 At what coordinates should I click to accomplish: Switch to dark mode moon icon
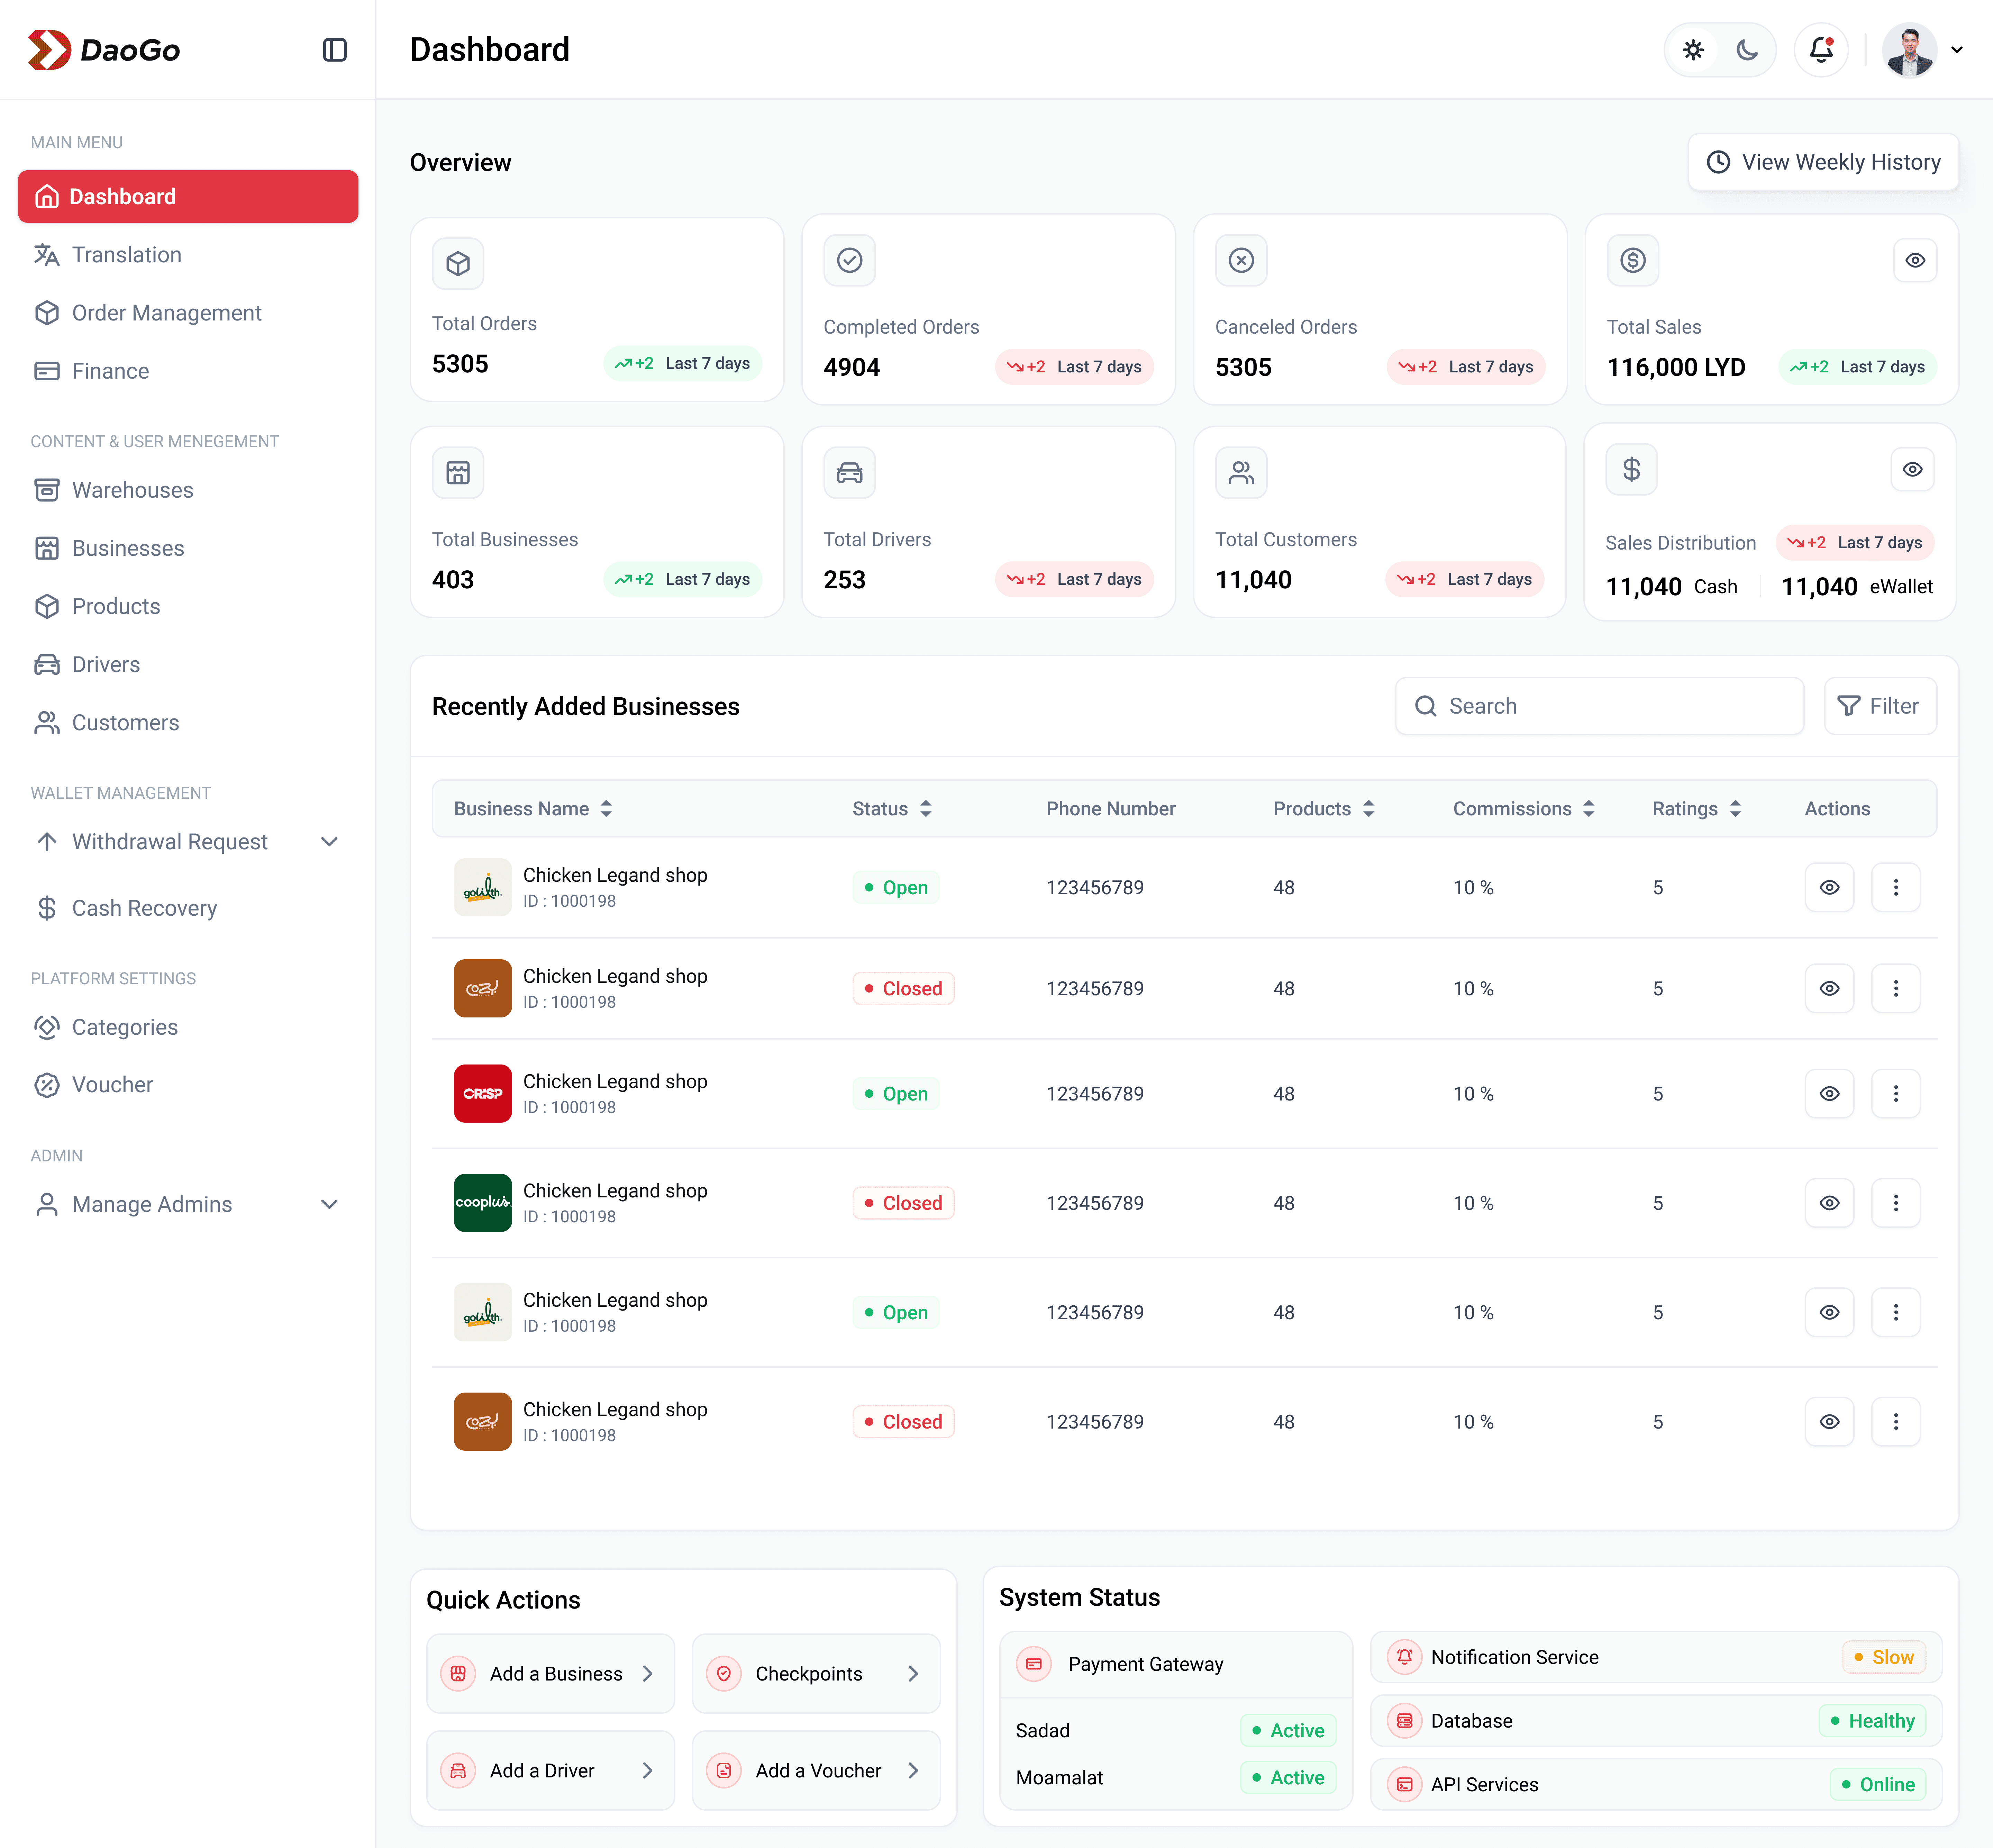pos(1747,50)
